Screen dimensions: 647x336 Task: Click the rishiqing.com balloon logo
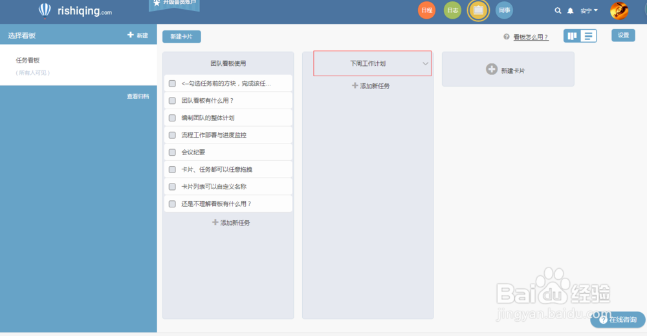75,11
